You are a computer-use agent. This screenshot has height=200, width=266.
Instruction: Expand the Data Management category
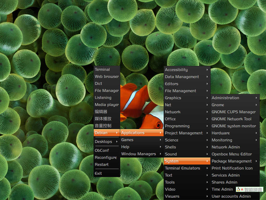[x=187, y=77]
